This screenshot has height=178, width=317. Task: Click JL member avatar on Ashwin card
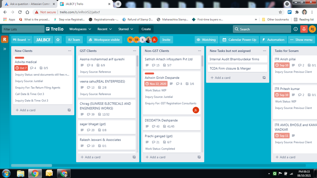(x=196, y=110)
